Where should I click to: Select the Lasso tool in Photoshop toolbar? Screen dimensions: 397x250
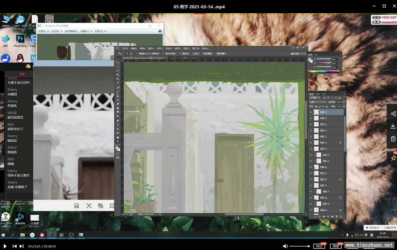coord(118,71)
